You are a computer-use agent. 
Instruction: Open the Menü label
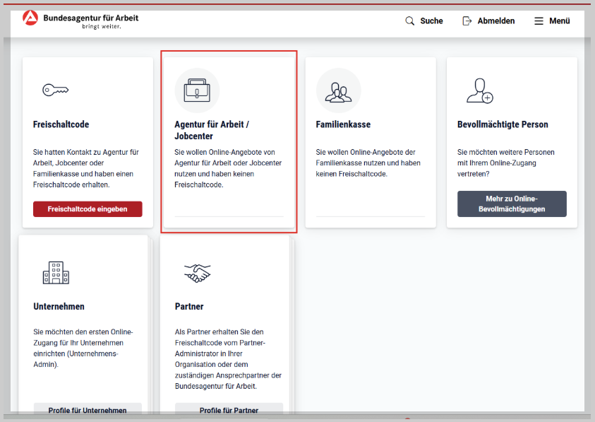coord(559,21)
